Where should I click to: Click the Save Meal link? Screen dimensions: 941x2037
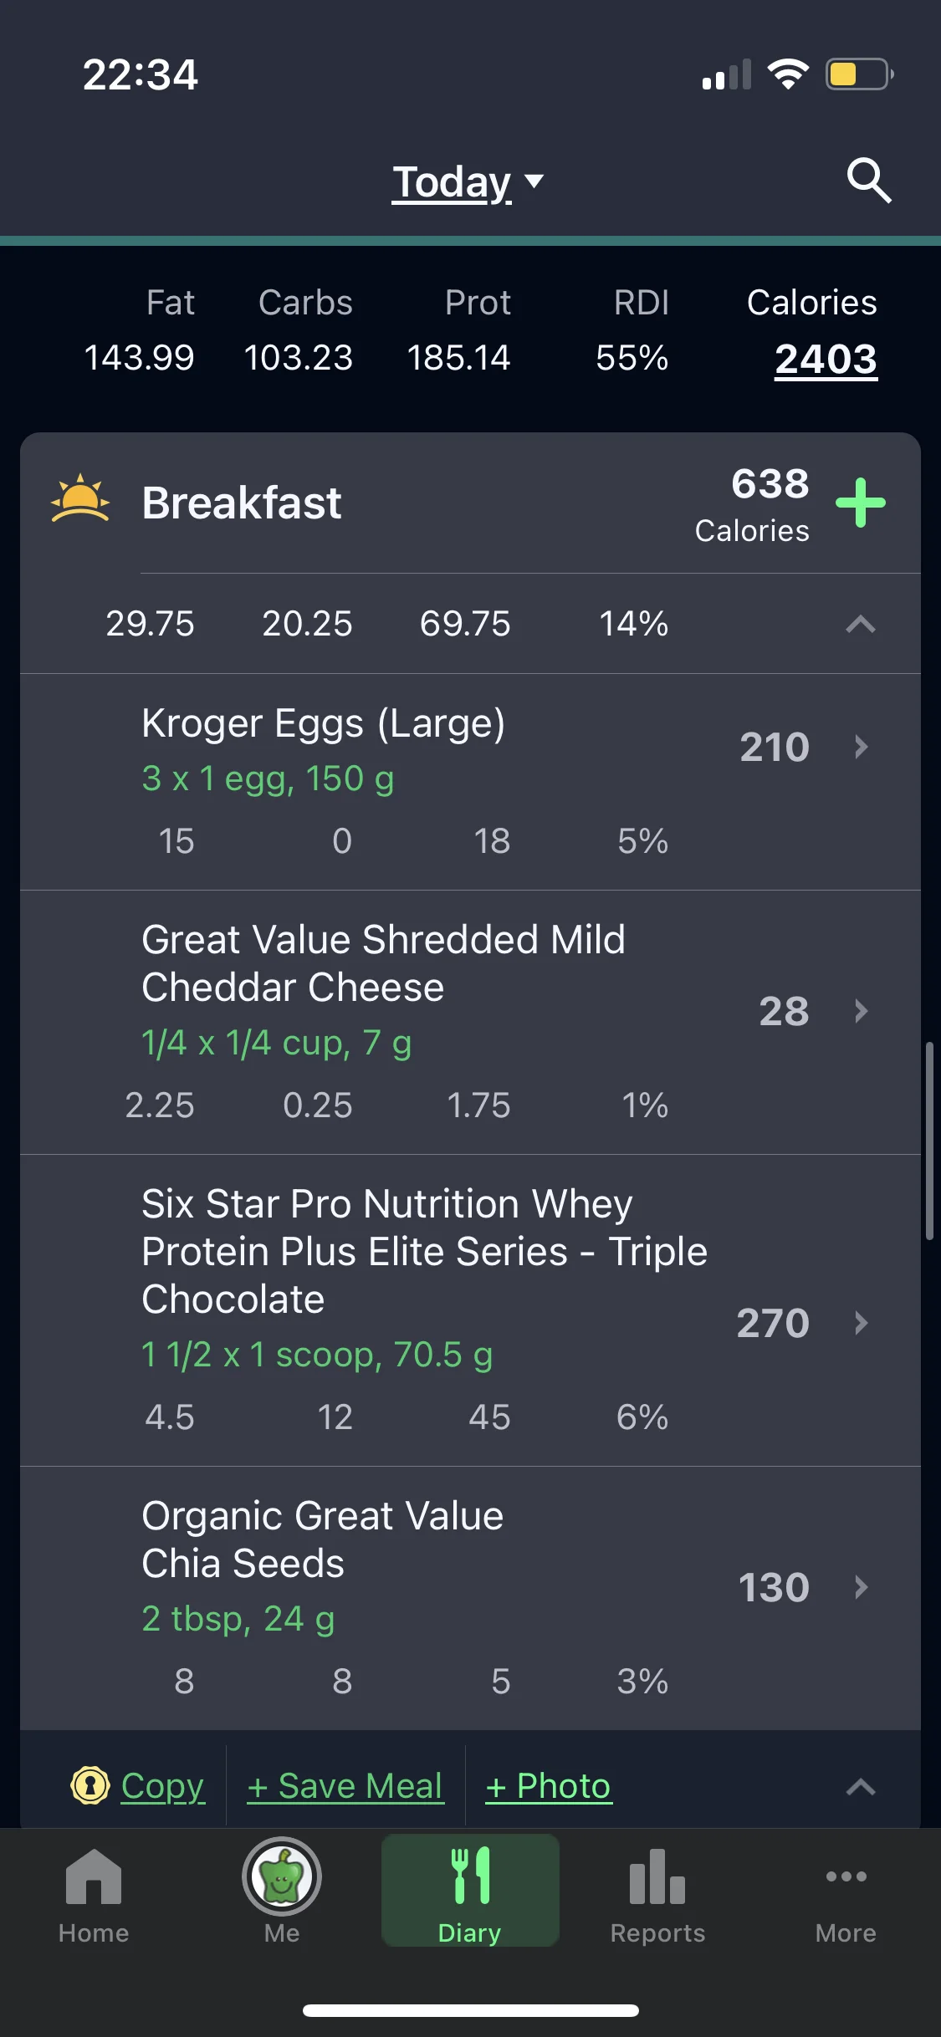point(345,1786)
